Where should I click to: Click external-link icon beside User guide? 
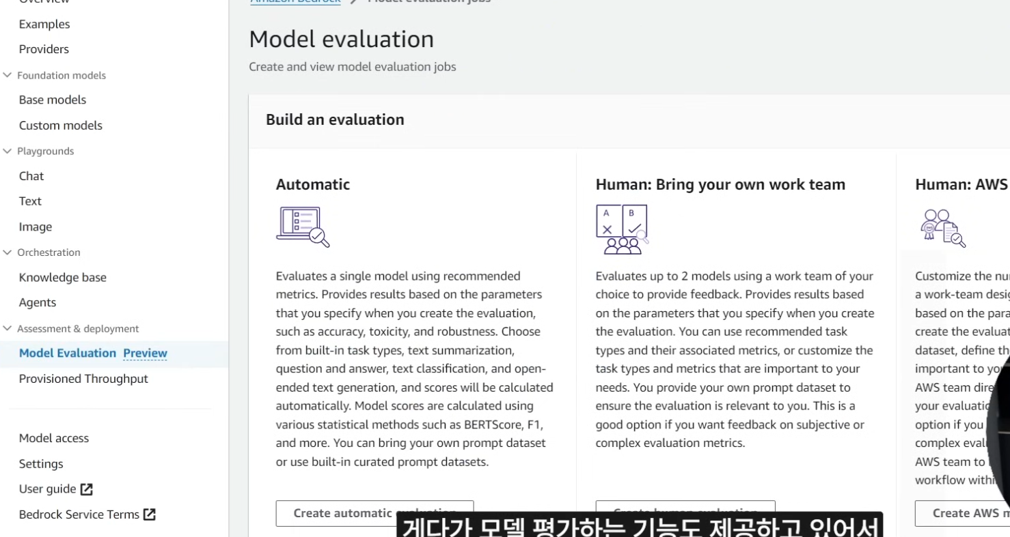pos(87,489)
